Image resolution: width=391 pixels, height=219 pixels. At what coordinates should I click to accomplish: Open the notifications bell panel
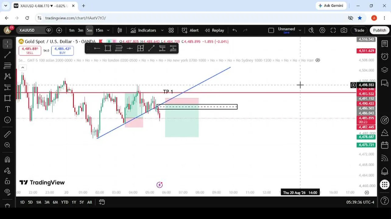pyautogui.click(x=384, y=171)
